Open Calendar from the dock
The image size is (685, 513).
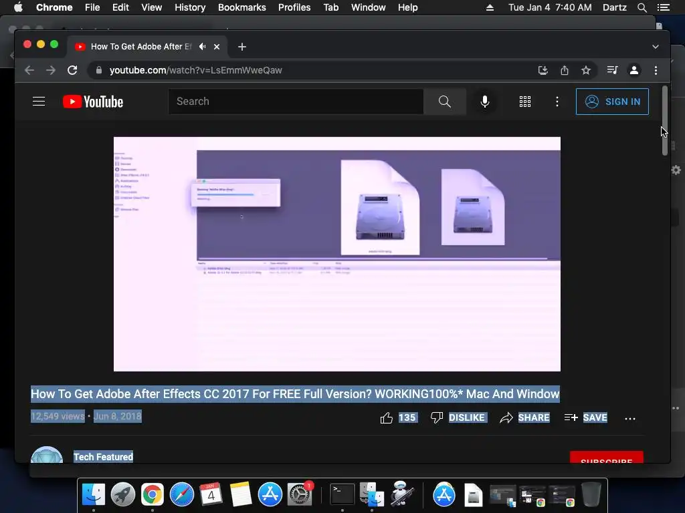click(211, 494)
